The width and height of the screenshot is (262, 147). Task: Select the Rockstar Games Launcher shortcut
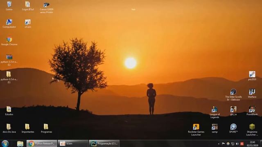196,130
